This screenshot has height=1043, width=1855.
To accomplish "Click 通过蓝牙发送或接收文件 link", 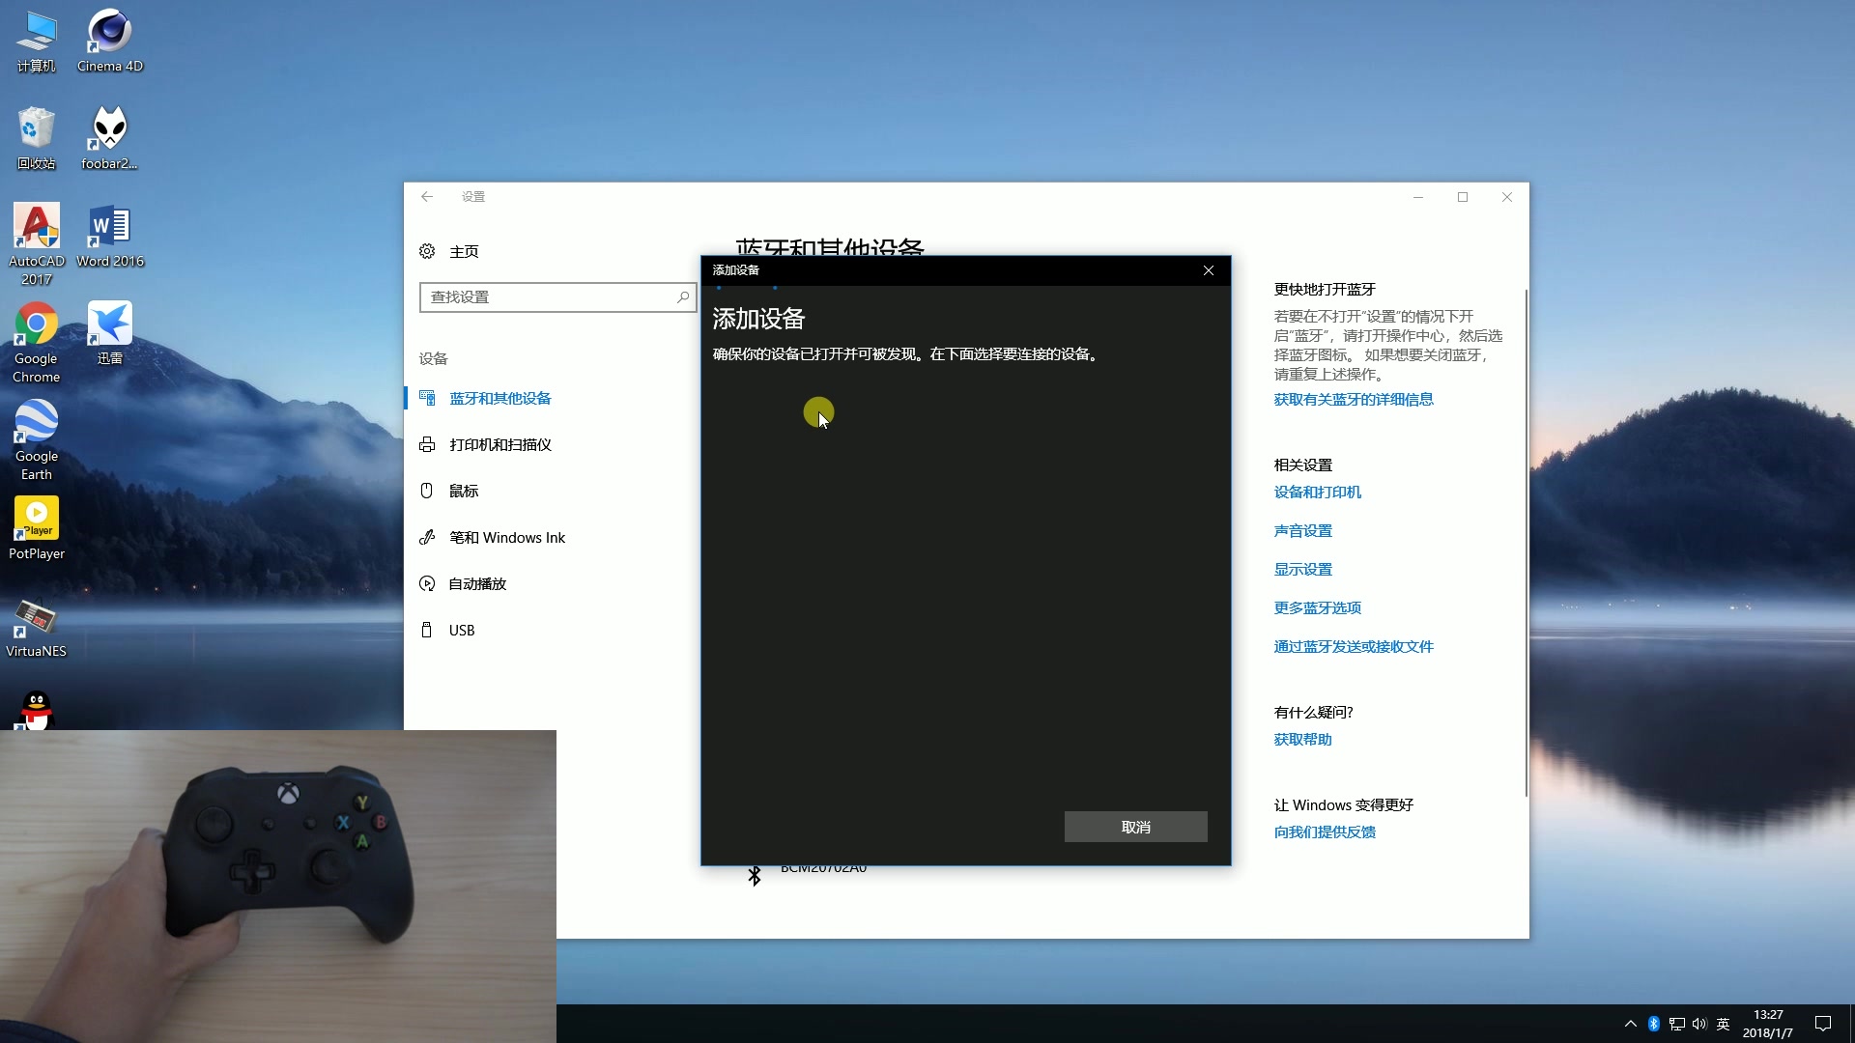I will [1353, 646].
